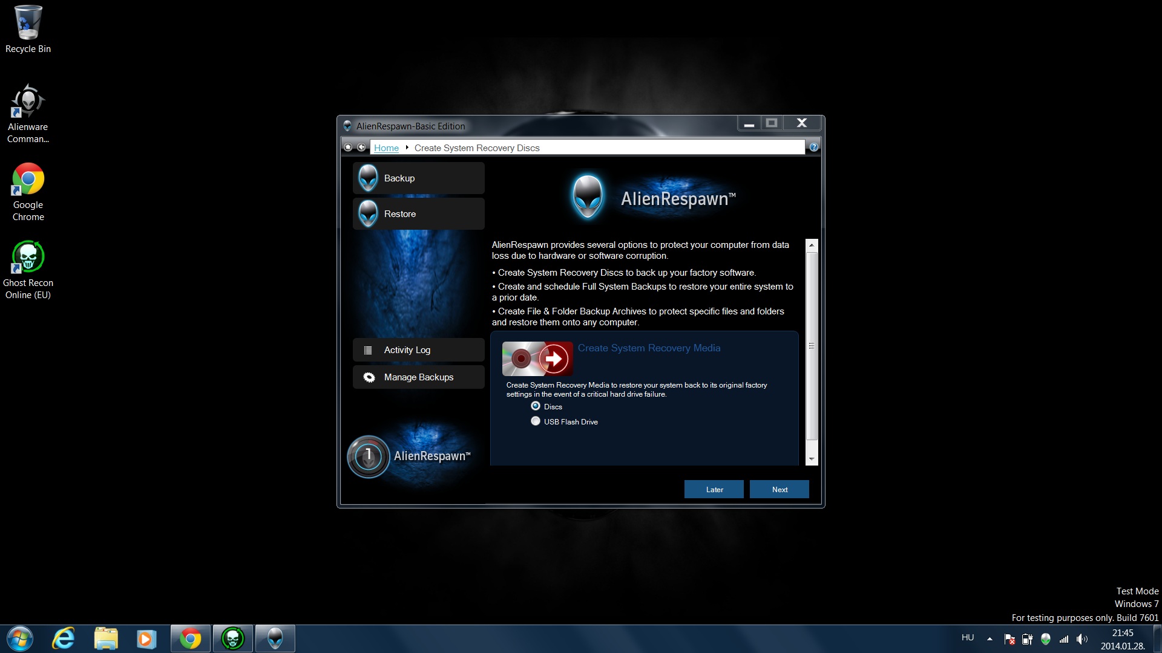Click the Next button

tap(780, 490)
